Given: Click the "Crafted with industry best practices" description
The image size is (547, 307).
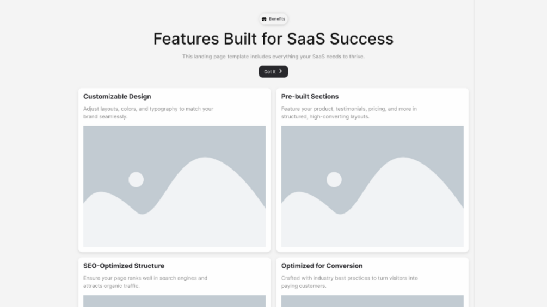Looking at the screenshot, I should point(349,281).
